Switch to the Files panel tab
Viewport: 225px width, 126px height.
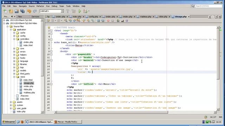pos(20,16)
